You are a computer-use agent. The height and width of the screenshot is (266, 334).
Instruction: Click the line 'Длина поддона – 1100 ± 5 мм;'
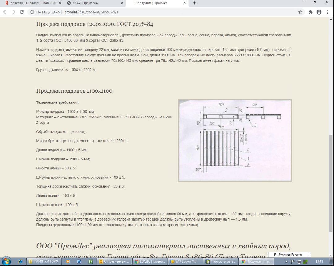[61, 150]
